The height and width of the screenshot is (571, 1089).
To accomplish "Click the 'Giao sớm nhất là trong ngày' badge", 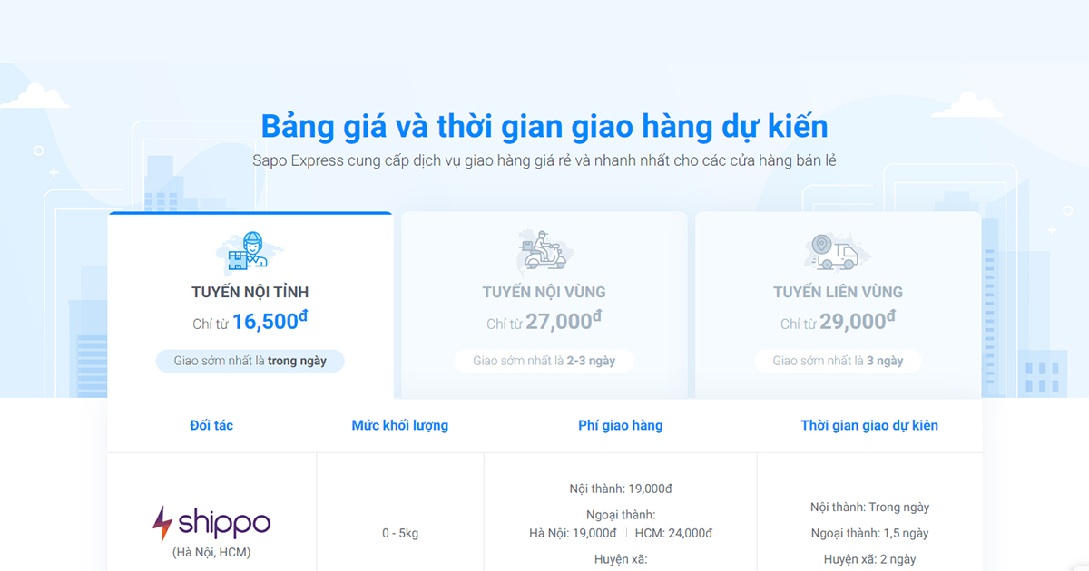I will 250,361.
